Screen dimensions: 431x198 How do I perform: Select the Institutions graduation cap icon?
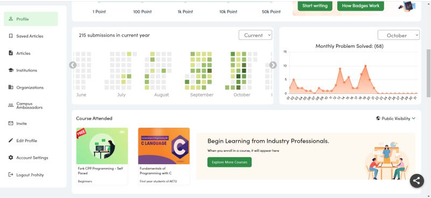click(11, 70)
